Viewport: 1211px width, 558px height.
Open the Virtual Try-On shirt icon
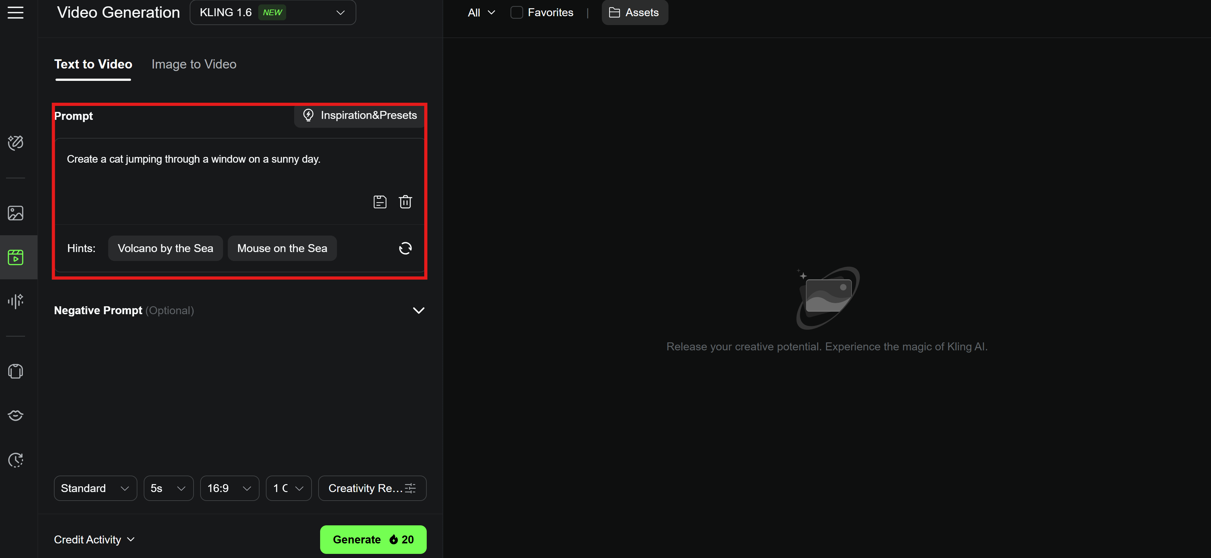pos(15,371)
